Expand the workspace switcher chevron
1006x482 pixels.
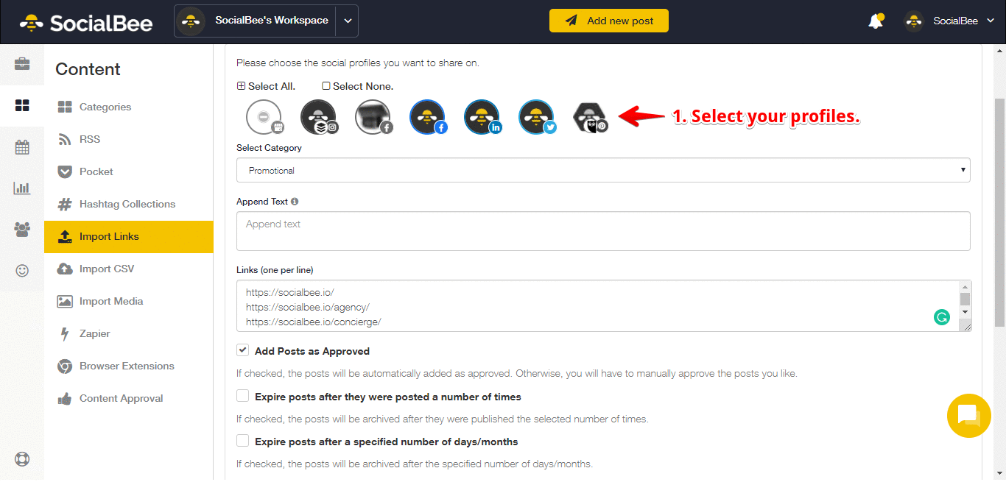(347, 21)
